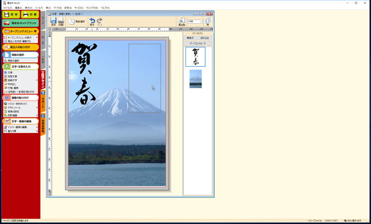
Task: Select the Mt. Fuji photo thumbnail in parts list
Action: (196, 79)
